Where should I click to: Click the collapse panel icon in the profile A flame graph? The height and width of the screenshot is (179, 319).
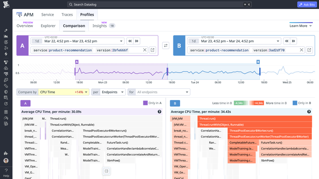click(106, 171)
